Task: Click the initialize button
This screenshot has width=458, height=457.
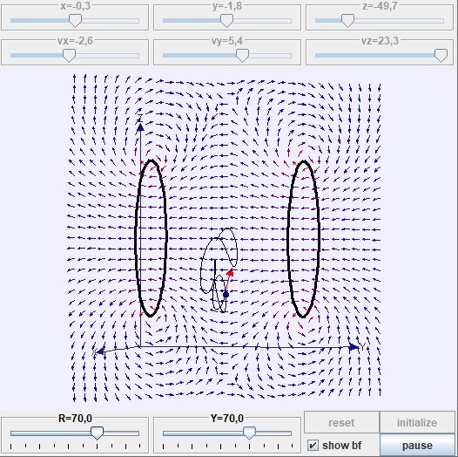Action: (x=417, y=422)
